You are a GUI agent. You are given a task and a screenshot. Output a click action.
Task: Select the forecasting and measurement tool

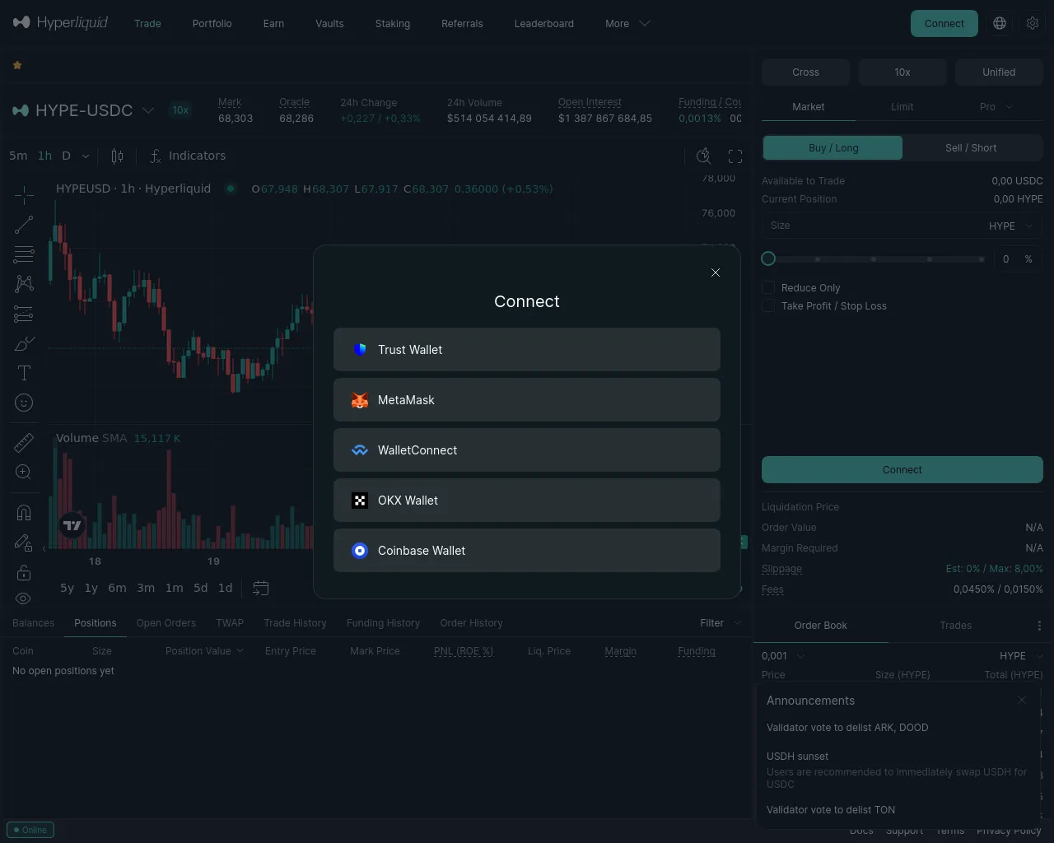click(x=24, y=314)
